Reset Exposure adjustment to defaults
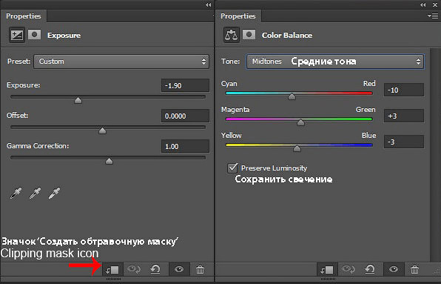This screenshot has width=441, height=284. [155, 270]
